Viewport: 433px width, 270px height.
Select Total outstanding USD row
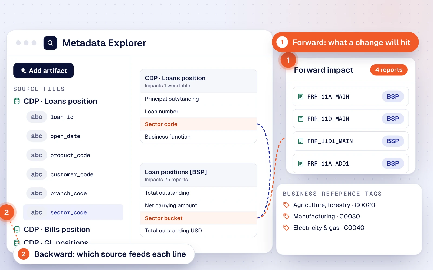point(198,231)
